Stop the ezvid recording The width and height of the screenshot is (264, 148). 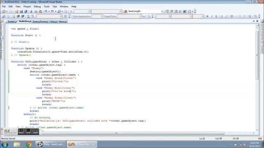[x=28, y=132]
